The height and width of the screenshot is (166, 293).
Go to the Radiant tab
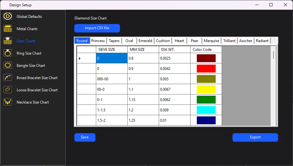pyautogui.click(x=262, y=41)
